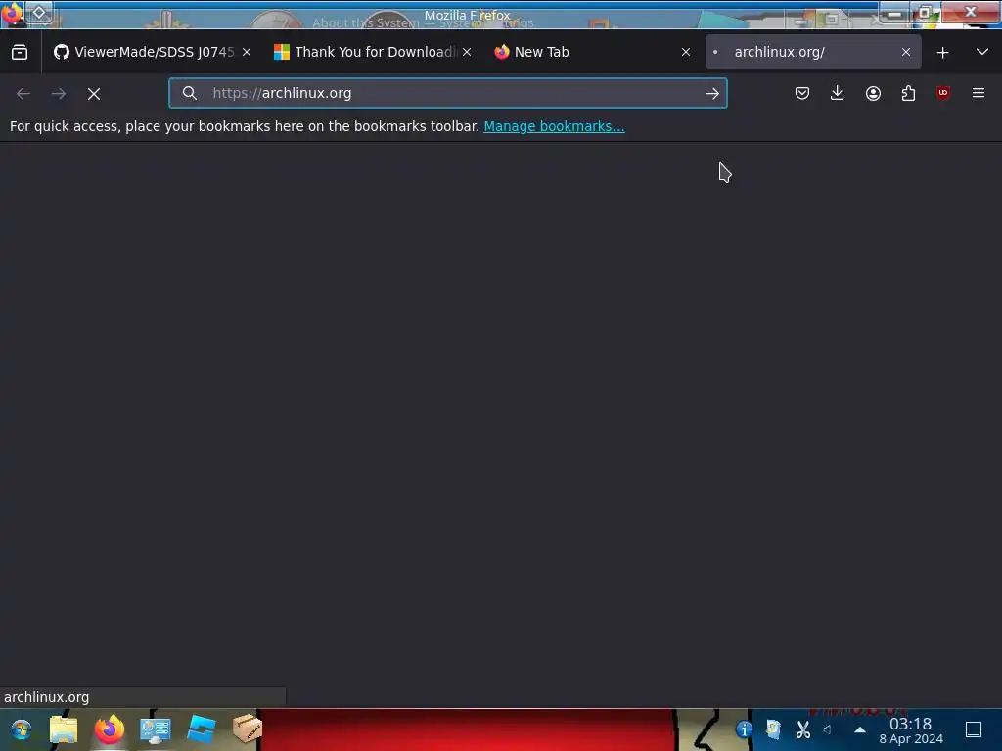Image resolution: width=1002 pixels, height=751 pixels.
Task: Open the Firefox application menu
Action: [979, 93]
